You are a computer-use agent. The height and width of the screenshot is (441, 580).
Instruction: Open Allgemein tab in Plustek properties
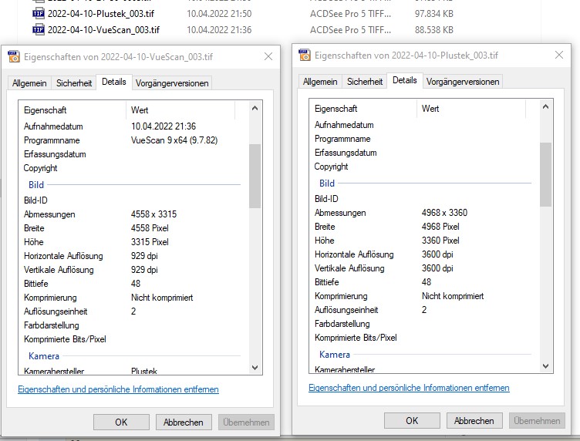320,82
